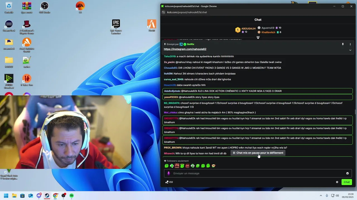Click username Mol_chbka in chat
The height and width of the screenshot is (200, 357).
pyautogui.click(x=170, y=112)
